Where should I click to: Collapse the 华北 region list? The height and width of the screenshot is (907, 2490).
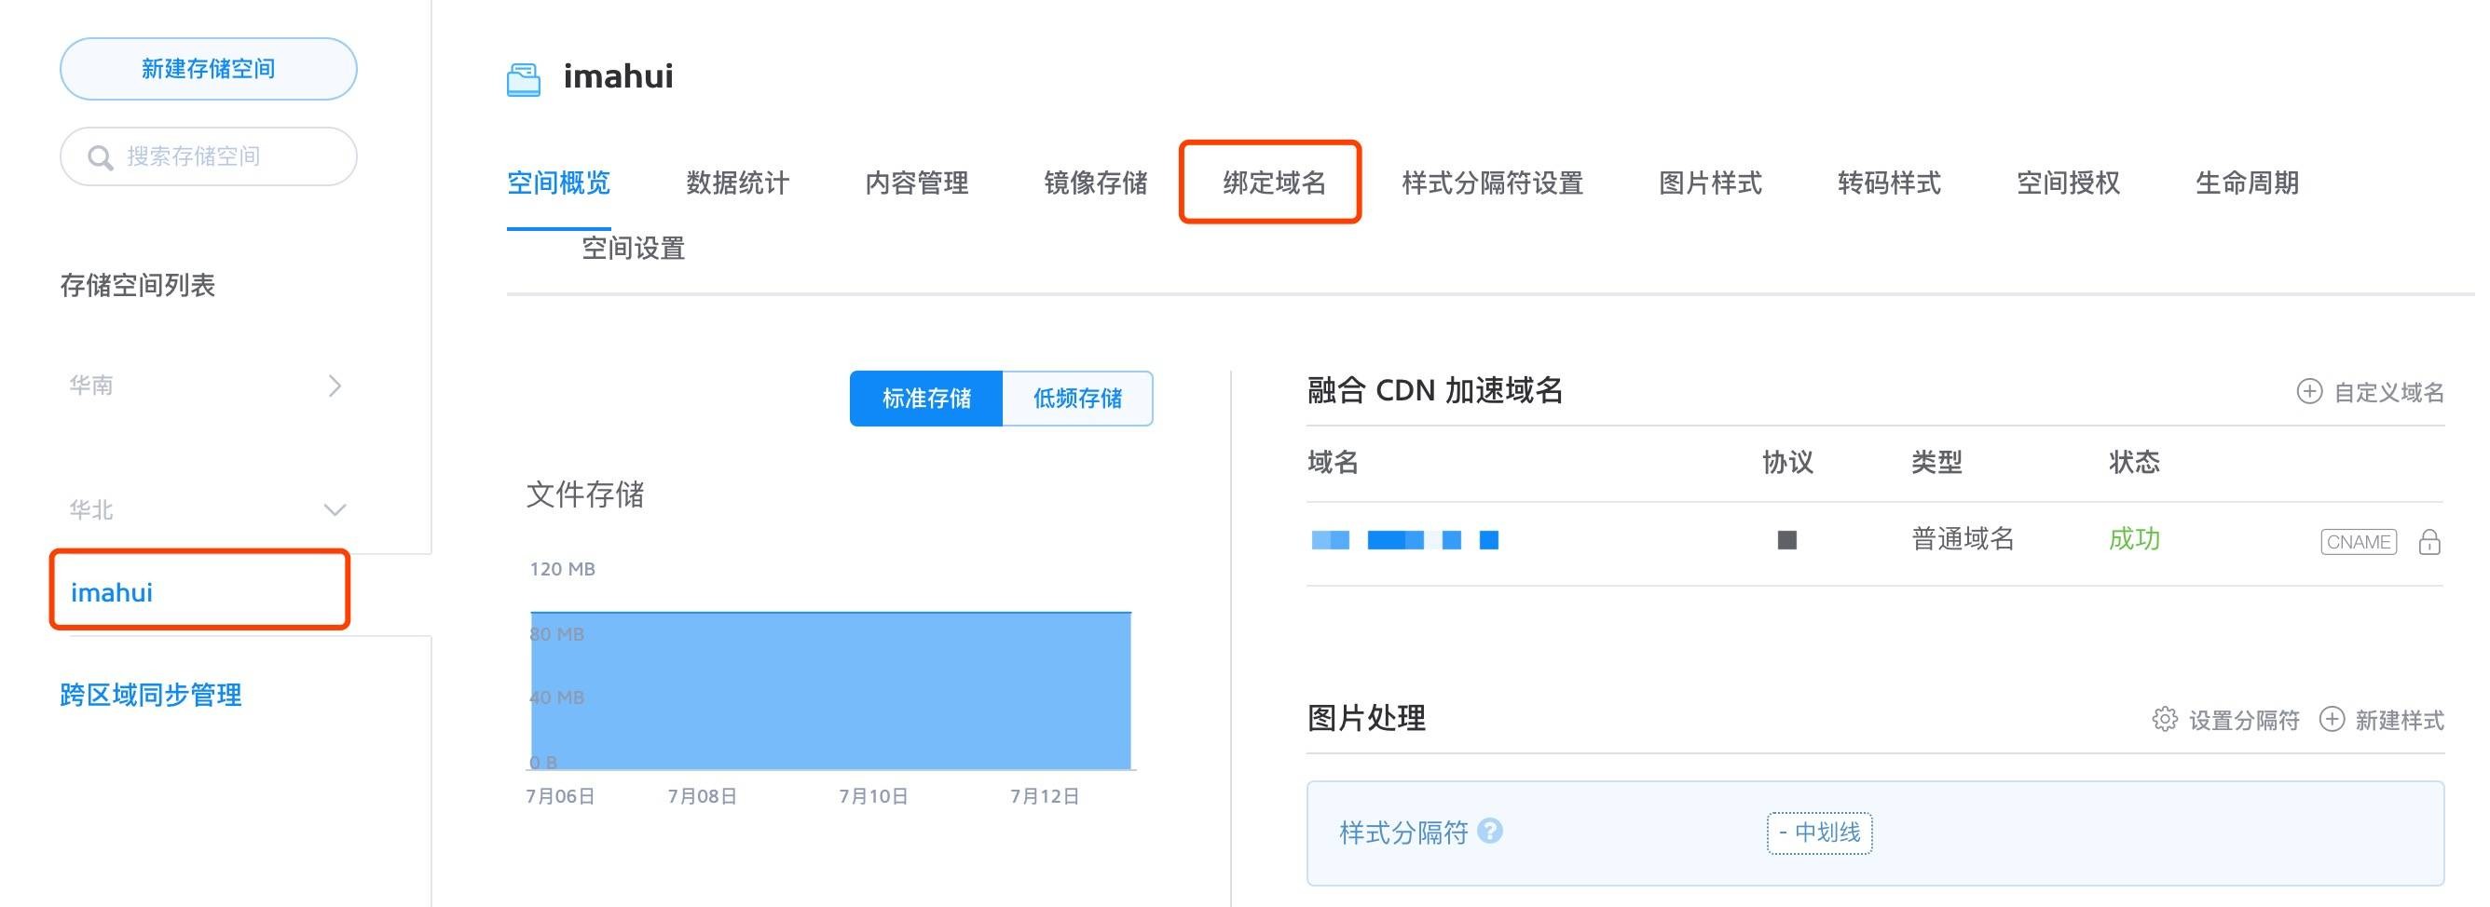point(335,510)
